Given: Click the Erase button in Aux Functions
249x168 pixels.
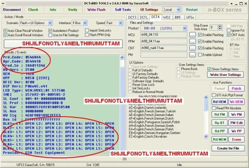Looking at the screenshot, I should [x=237, y=140].
